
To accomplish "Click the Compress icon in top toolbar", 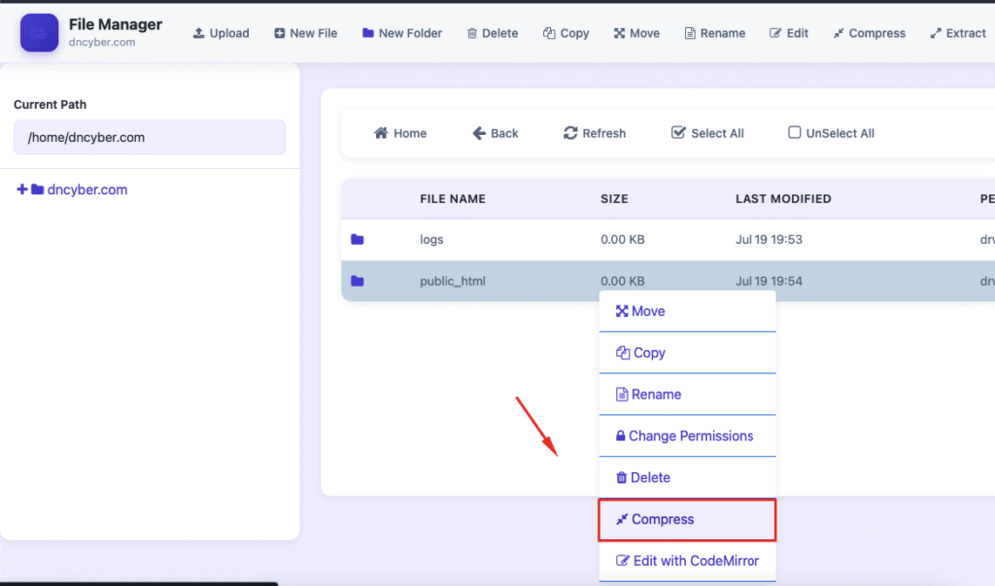I will tap(839, 33).
